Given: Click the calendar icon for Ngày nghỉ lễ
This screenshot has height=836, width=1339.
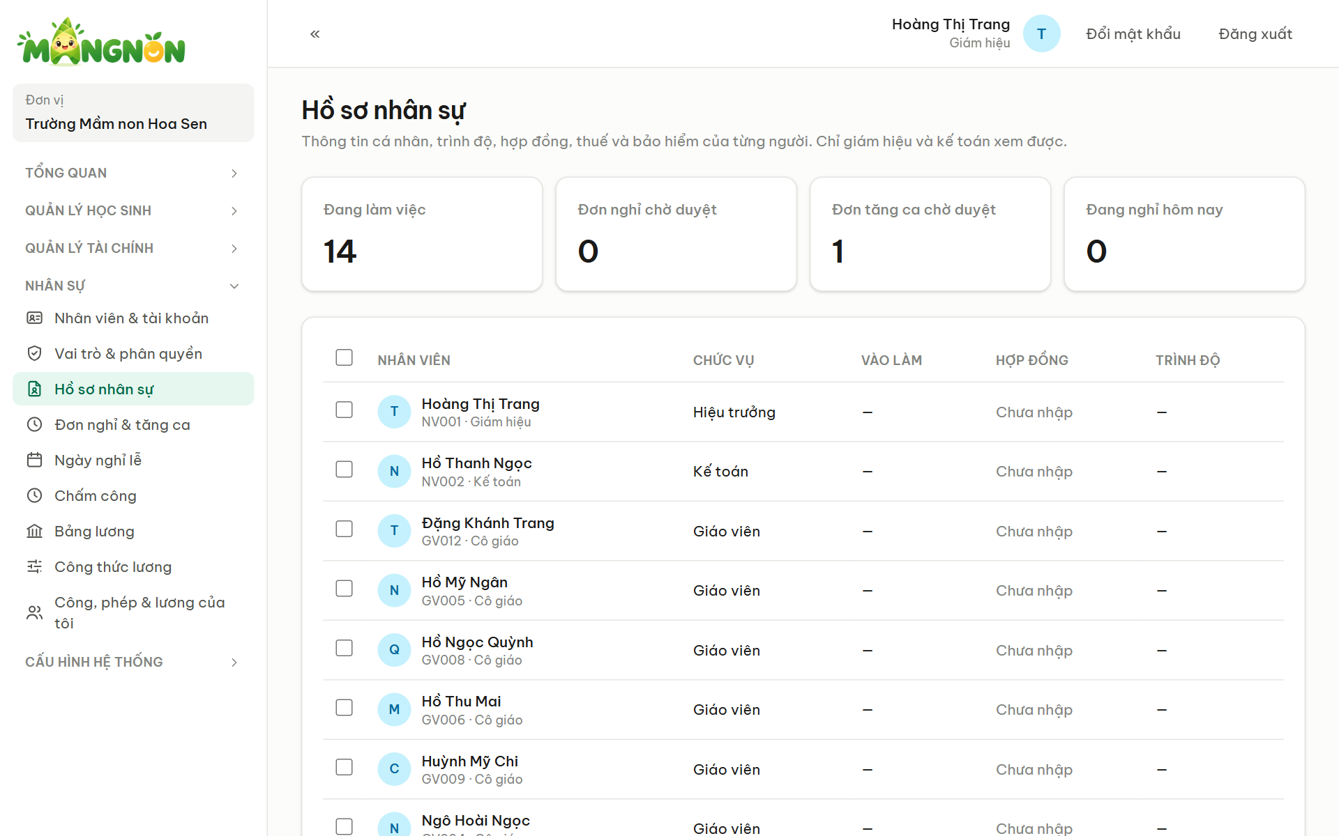Looking at the screenshot, I should 34,460.
